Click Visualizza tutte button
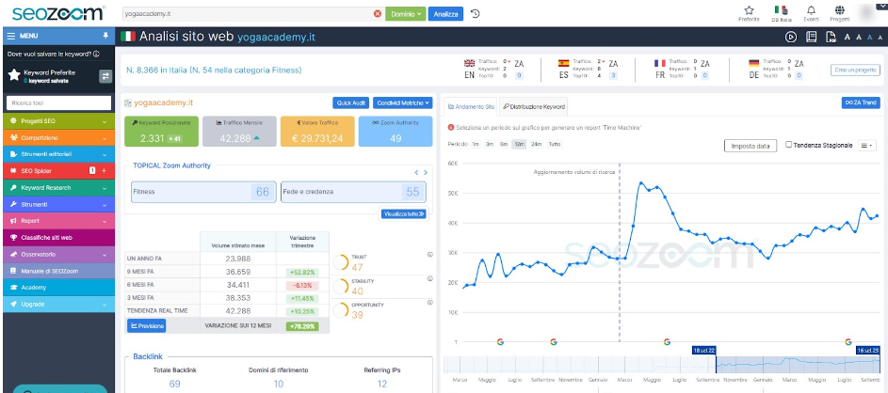Image resolution: width=888 pixels, height=393 pixels. click(x=404, y=213)
